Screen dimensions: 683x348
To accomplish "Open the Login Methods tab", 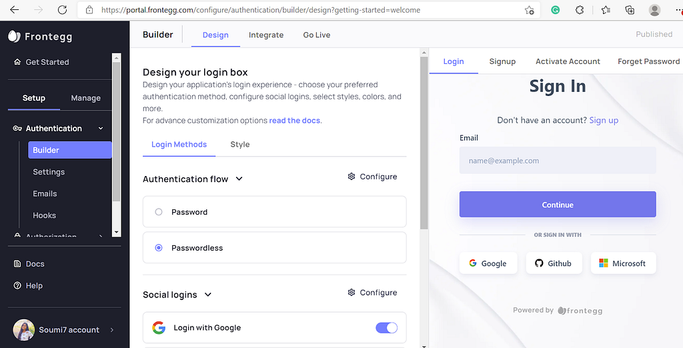I will click(179, 144).
